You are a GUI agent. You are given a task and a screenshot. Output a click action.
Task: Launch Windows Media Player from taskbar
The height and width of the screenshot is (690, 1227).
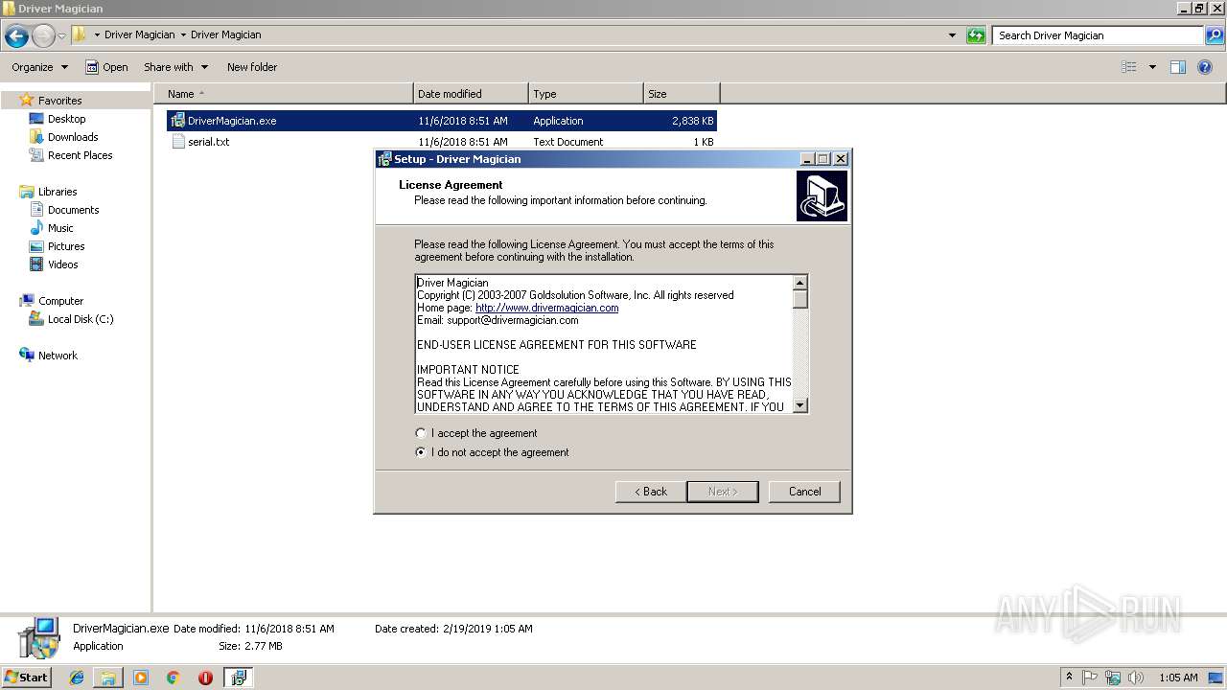point(141,678)
